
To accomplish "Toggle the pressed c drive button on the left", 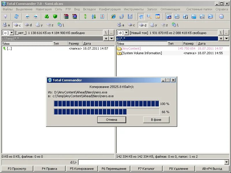I will point(17,25).
